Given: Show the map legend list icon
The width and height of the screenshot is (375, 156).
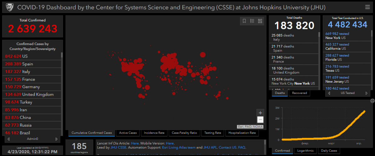Looking at the screenshot, I should click(252, 21).
